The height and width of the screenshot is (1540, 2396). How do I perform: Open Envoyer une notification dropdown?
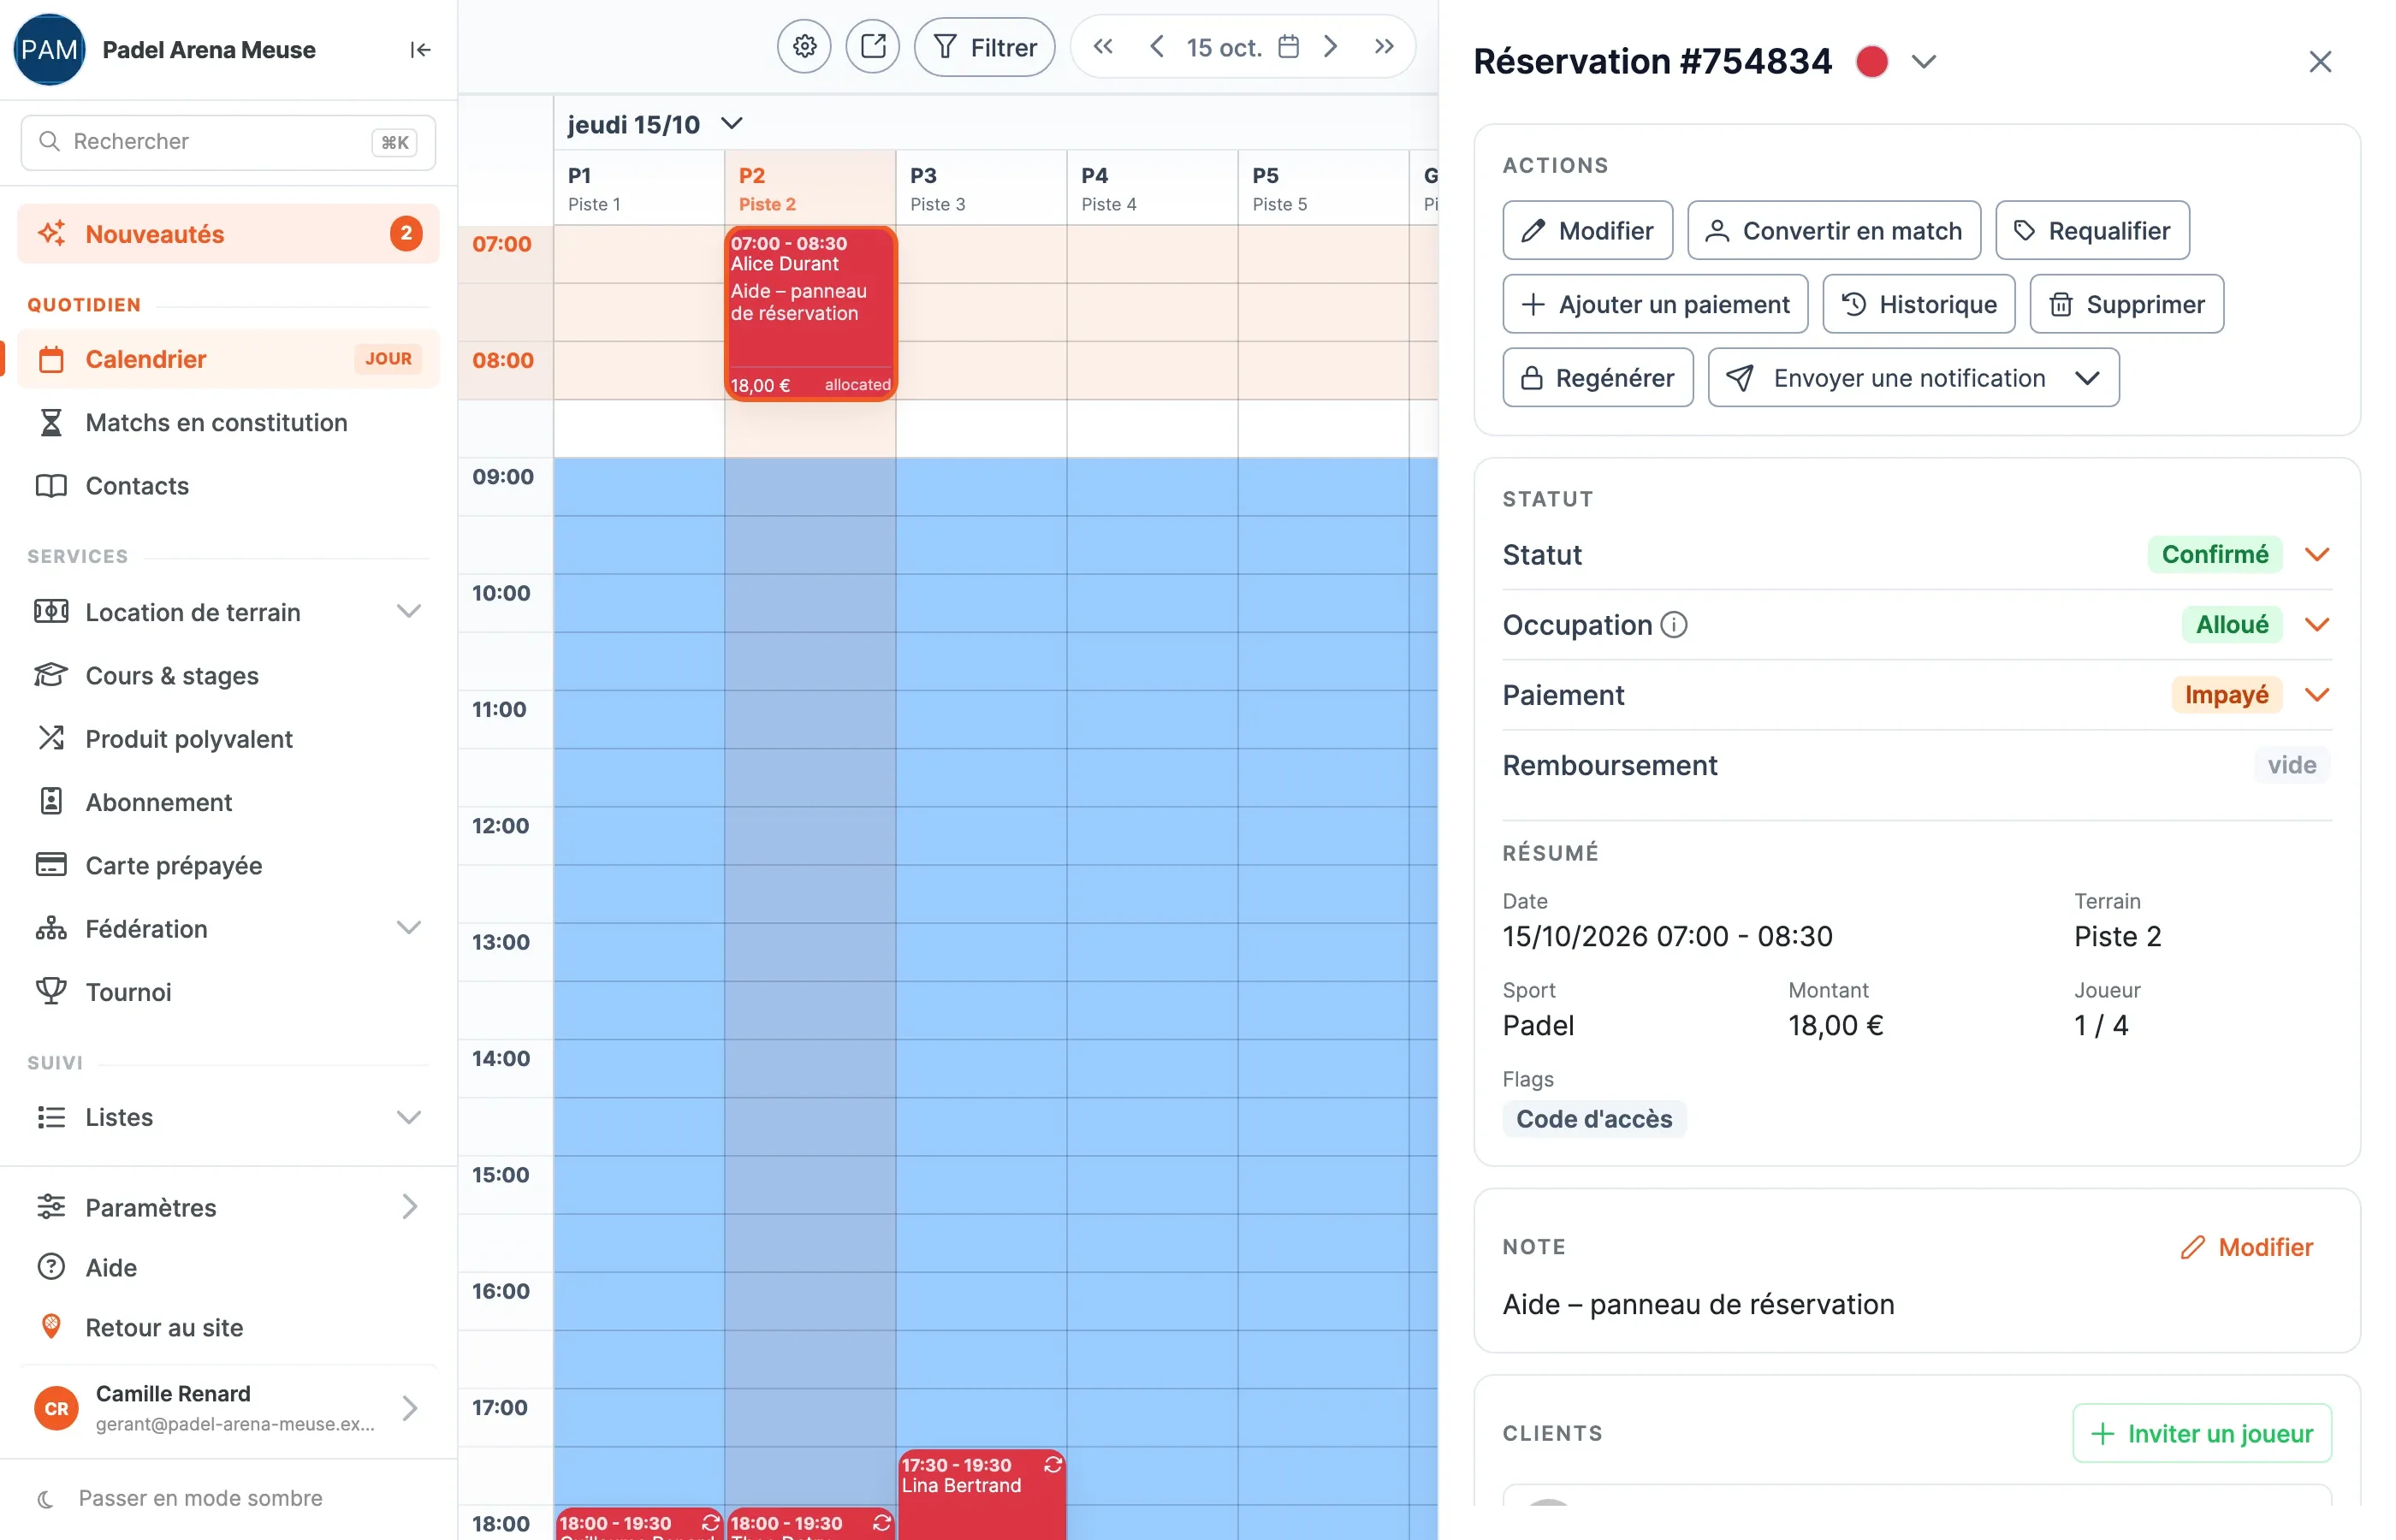1913,377
